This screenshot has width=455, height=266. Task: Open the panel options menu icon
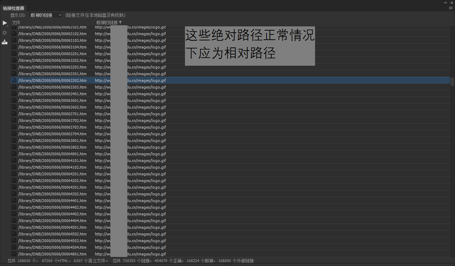click(x=451, y=8)
